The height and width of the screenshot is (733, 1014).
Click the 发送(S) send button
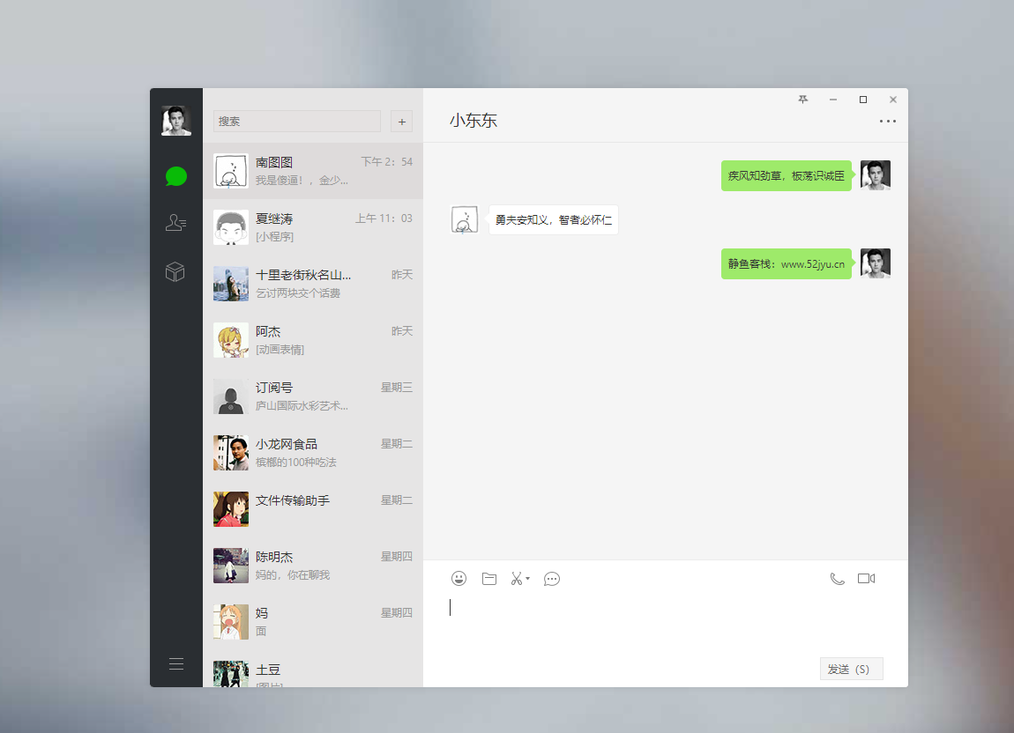coord(850,670)
